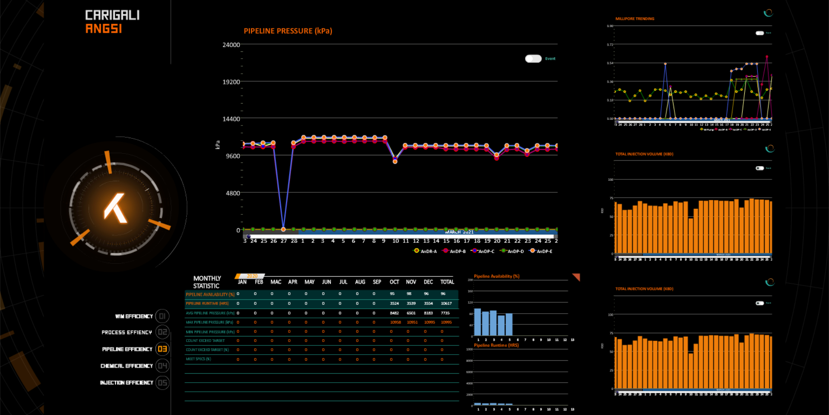Viewport: 829px width, 415px height.
Task: Click the 01 badge beside WIM Efficiency
Action: (x=162, y=316)
